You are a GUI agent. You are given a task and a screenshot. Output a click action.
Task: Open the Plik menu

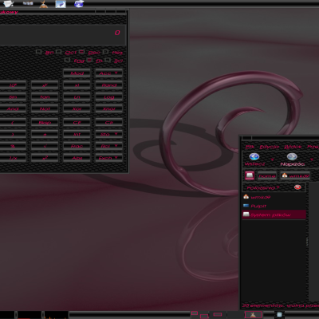tap(250, 147)
